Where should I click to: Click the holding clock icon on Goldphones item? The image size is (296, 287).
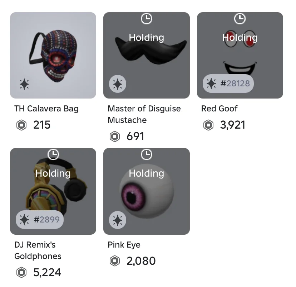click(x=53, y=154)
